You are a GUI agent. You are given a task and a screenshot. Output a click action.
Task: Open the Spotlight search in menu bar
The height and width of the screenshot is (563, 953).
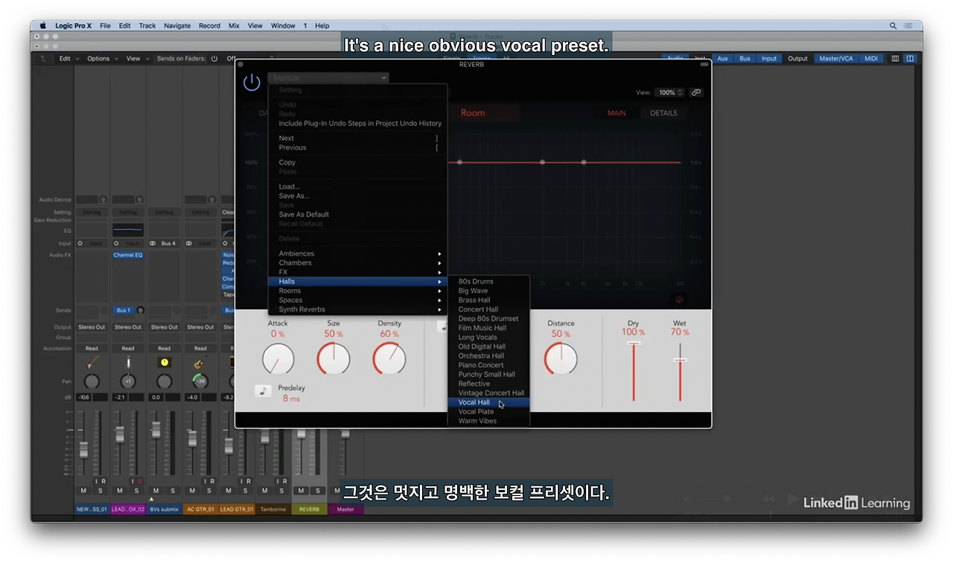pyautogui.click(x=893, y=25)
